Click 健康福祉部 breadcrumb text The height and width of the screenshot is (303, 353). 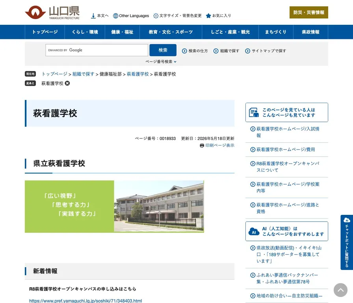point(111,74)
